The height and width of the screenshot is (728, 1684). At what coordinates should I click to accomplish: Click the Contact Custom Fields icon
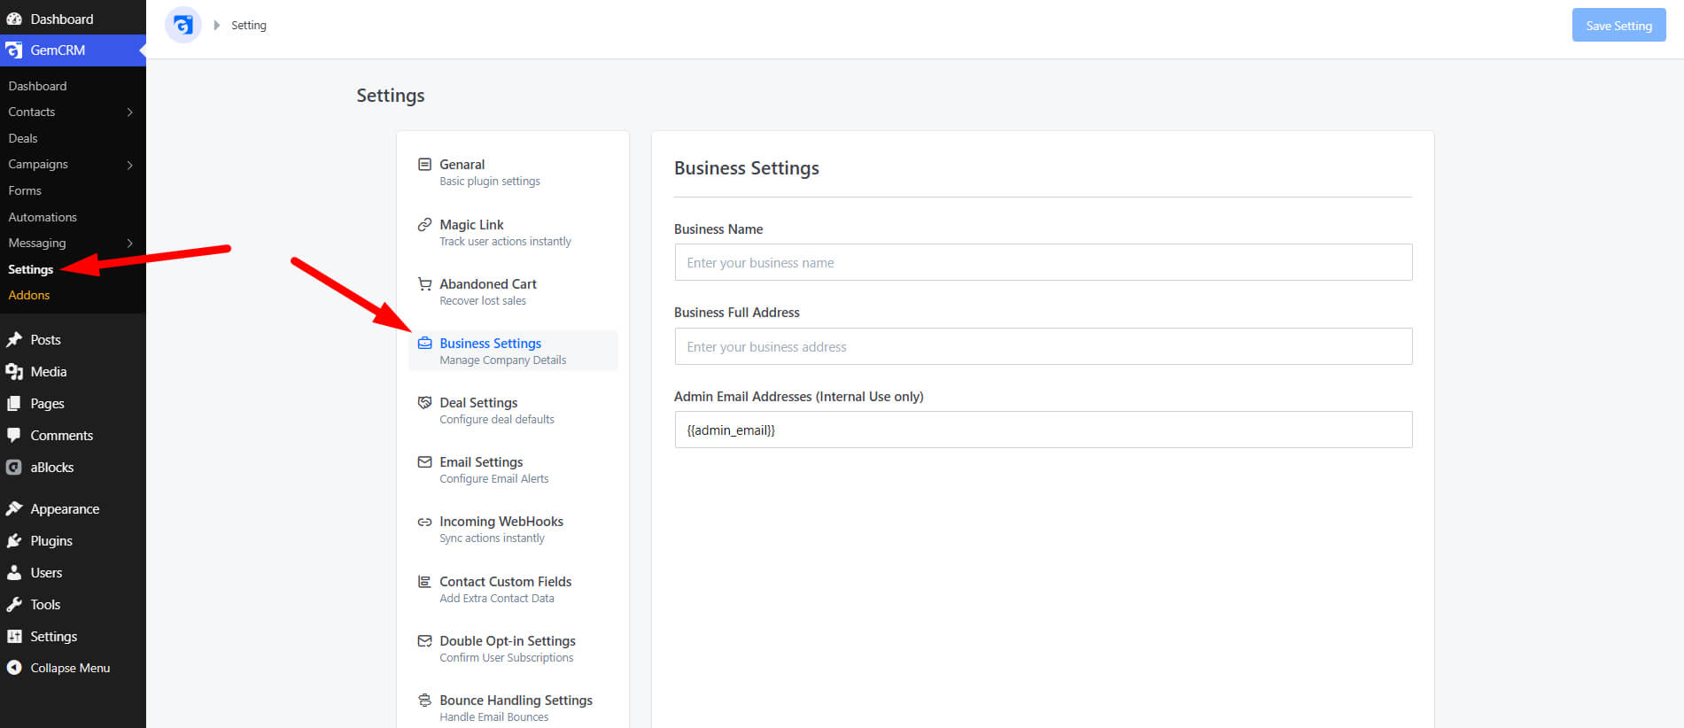click(424, 582)
